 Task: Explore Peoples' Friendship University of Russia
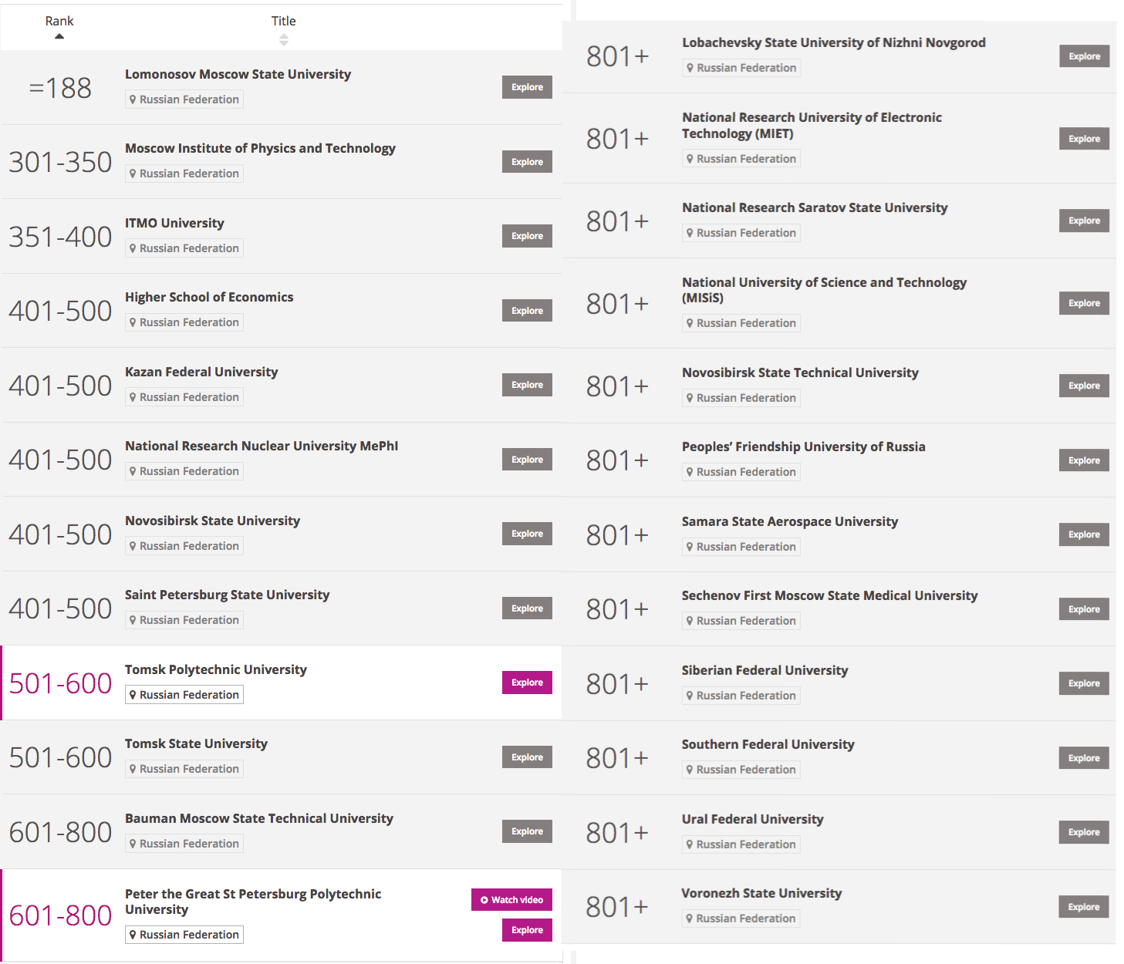(x=1084, y=460)
